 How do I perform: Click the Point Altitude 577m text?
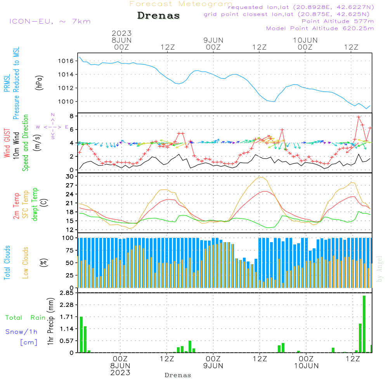coord(338,21)
